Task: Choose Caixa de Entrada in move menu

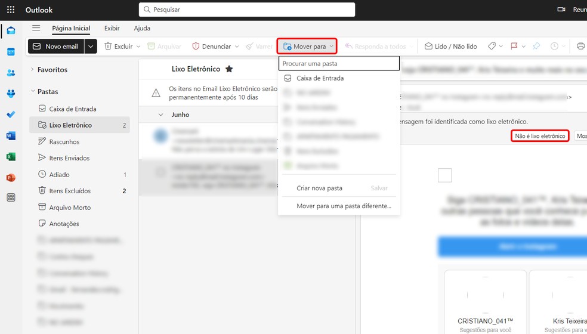Action: [x=339, y=78]
